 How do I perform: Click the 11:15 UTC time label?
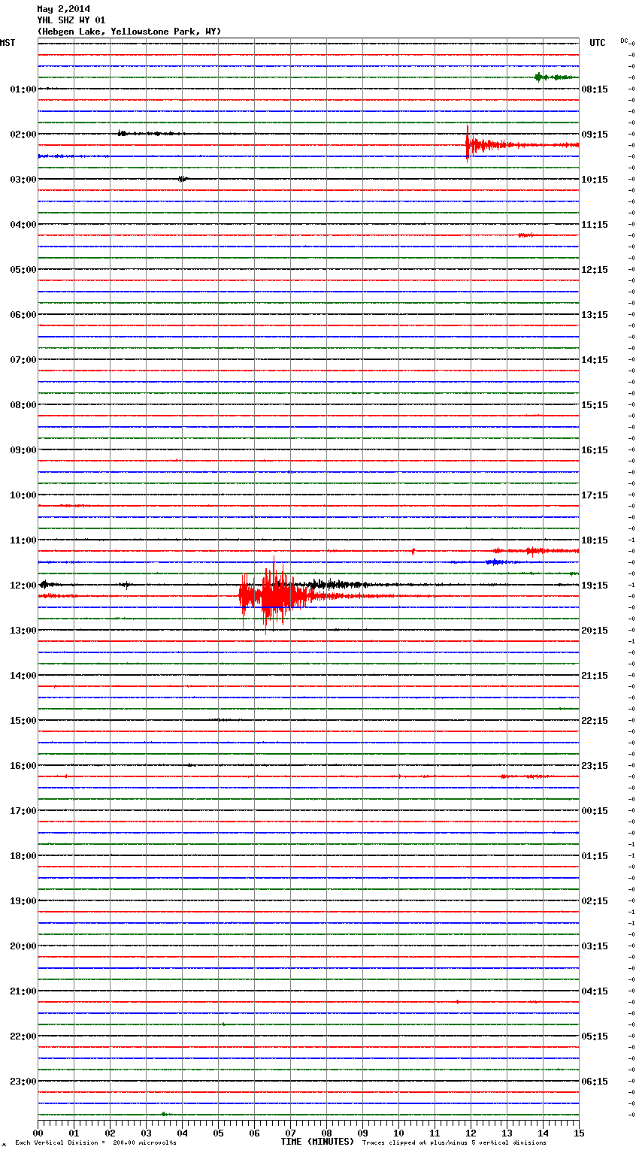coord(595,225)
